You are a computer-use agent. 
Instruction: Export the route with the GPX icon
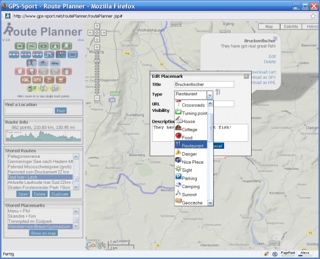coord(37,80)
